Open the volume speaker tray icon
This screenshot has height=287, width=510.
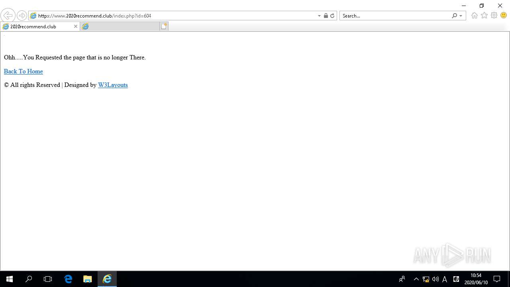pyautogui.click(x=435, y=279)
